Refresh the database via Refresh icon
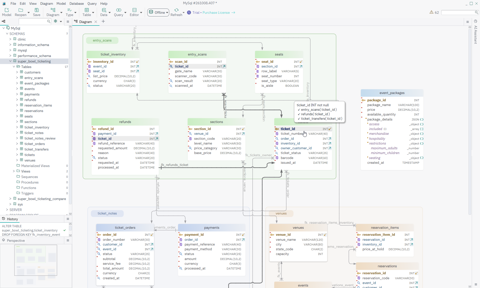The height and width of the screenshot is (288, 480). (176, 10)
